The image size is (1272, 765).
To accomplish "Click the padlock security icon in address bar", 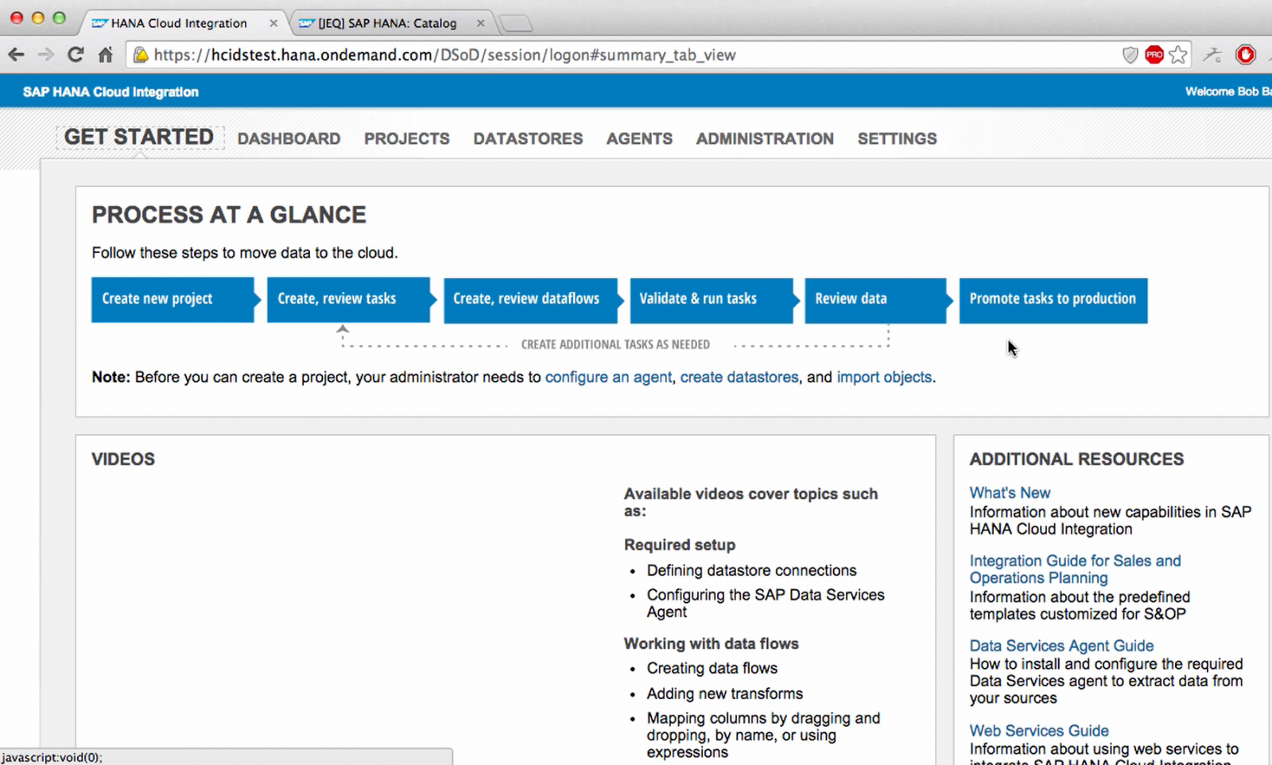I will pos(141,55).
